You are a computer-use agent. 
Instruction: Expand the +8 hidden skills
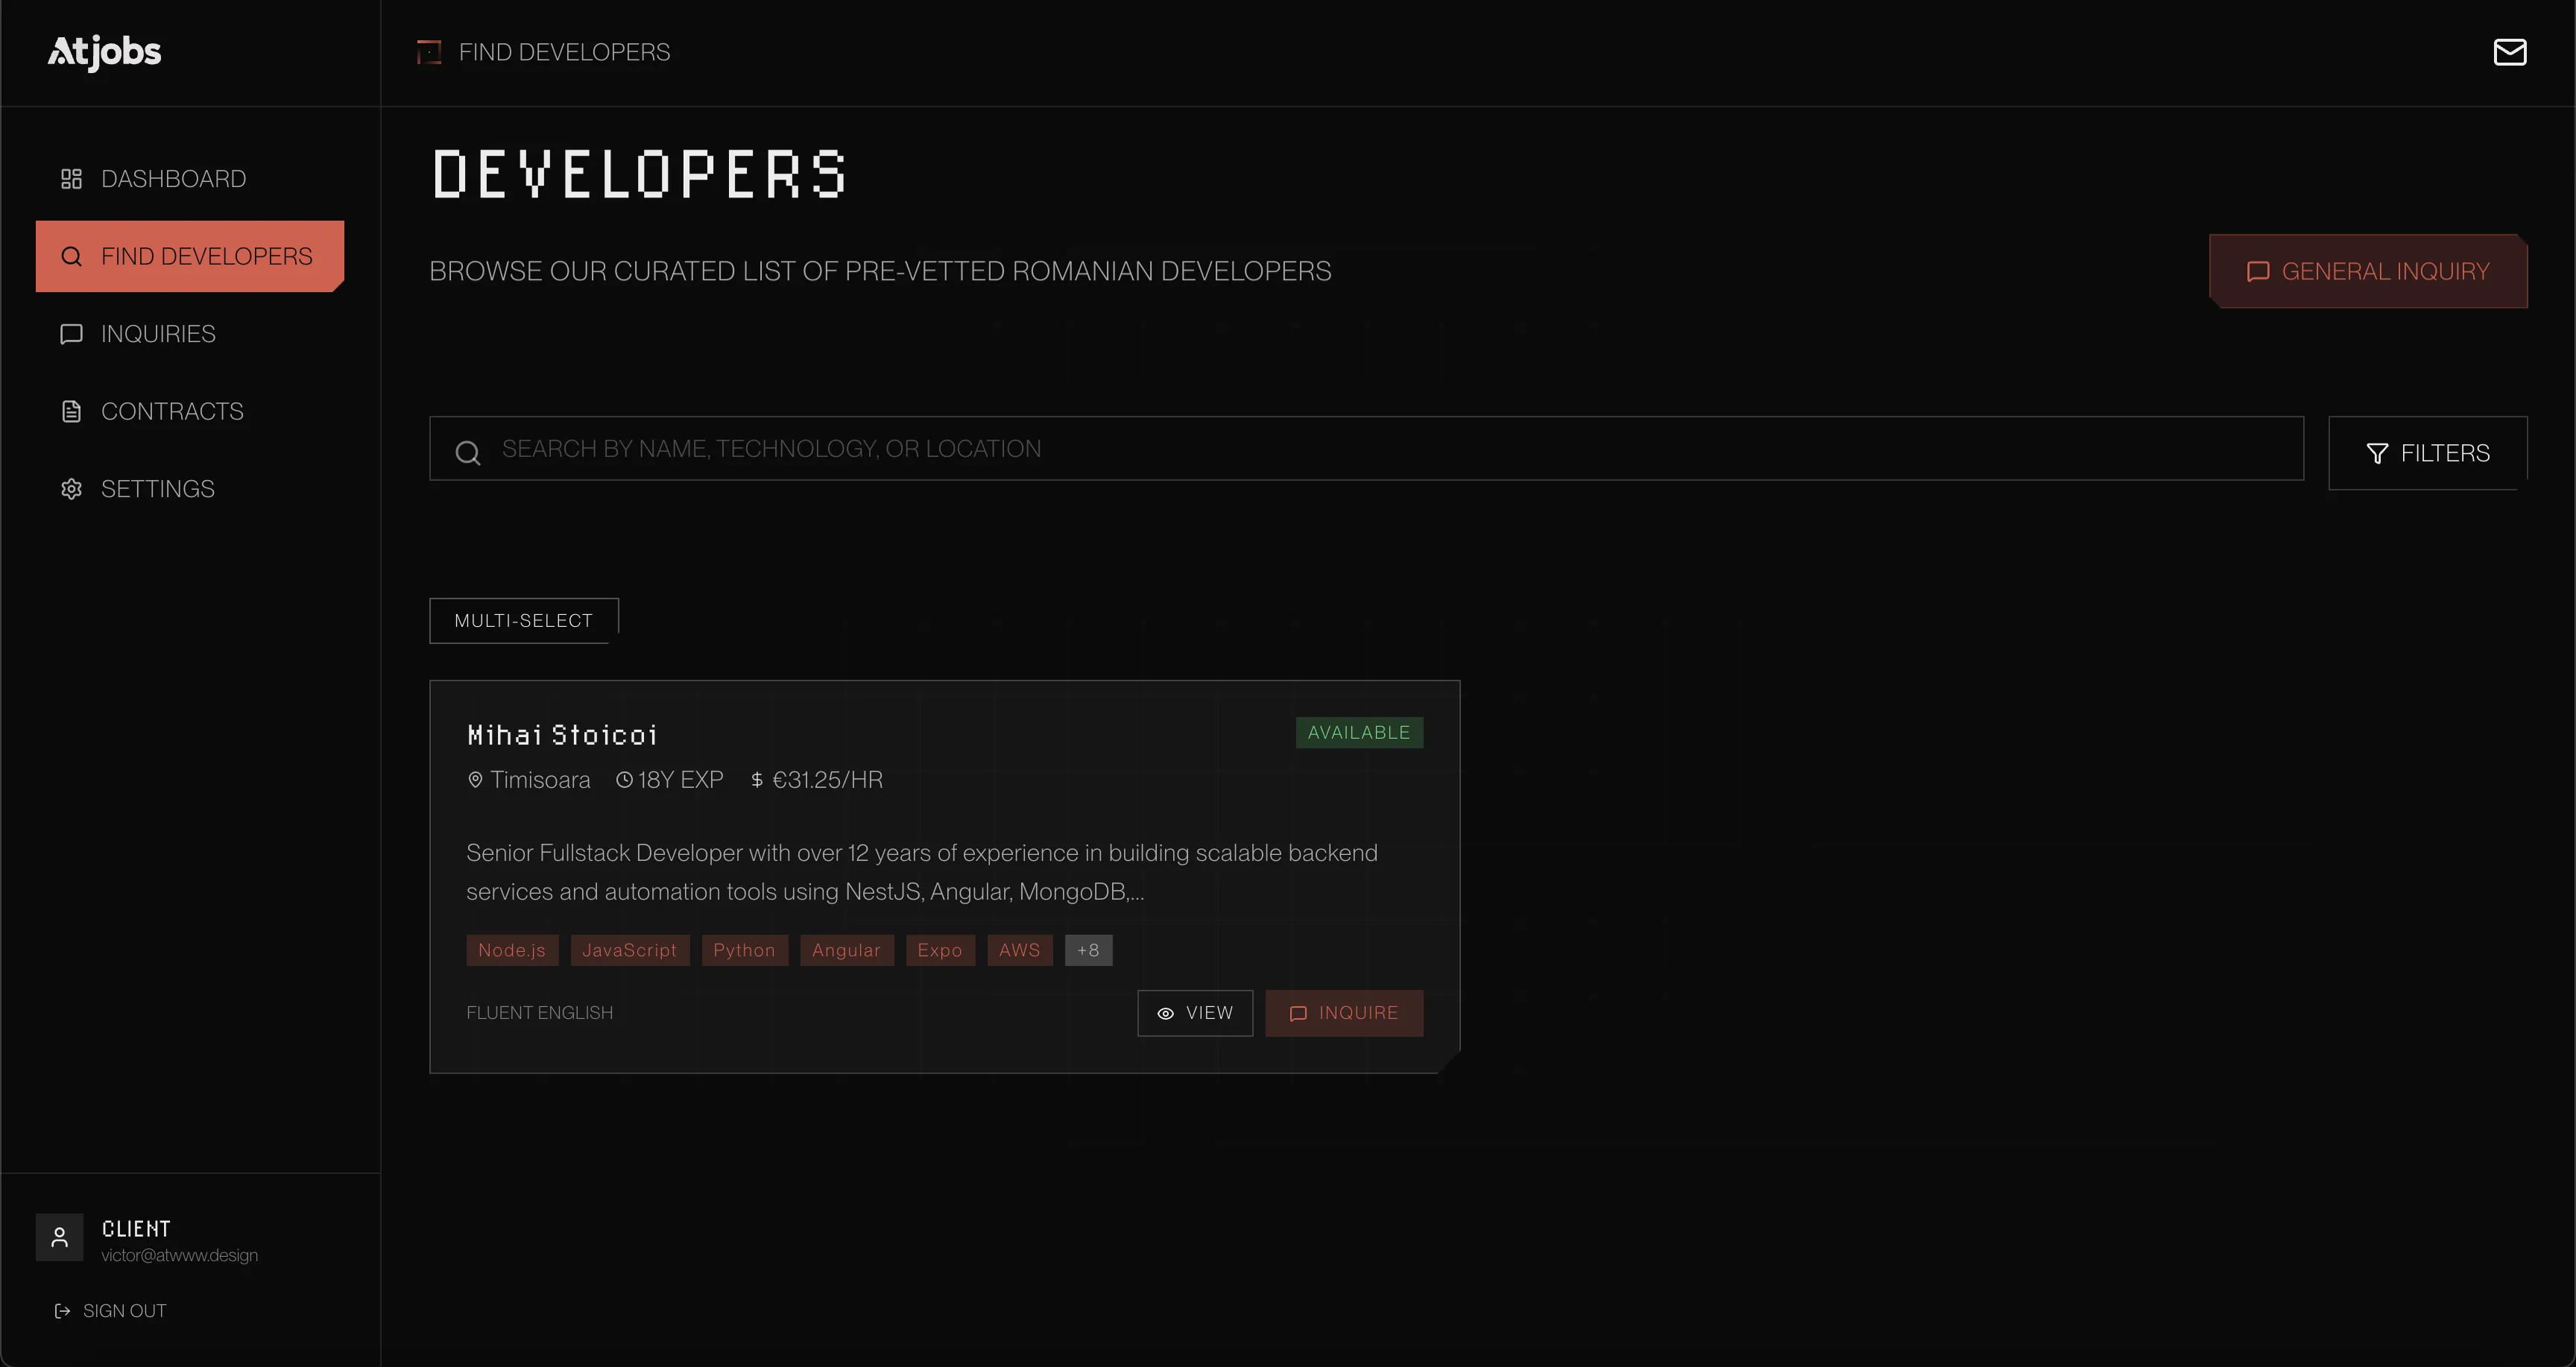1089,950
